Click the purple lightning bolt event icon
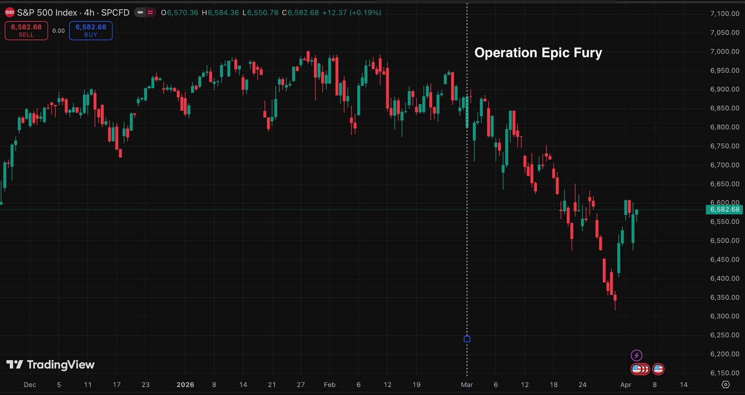 pyautogui.click(x=636, y=355)
